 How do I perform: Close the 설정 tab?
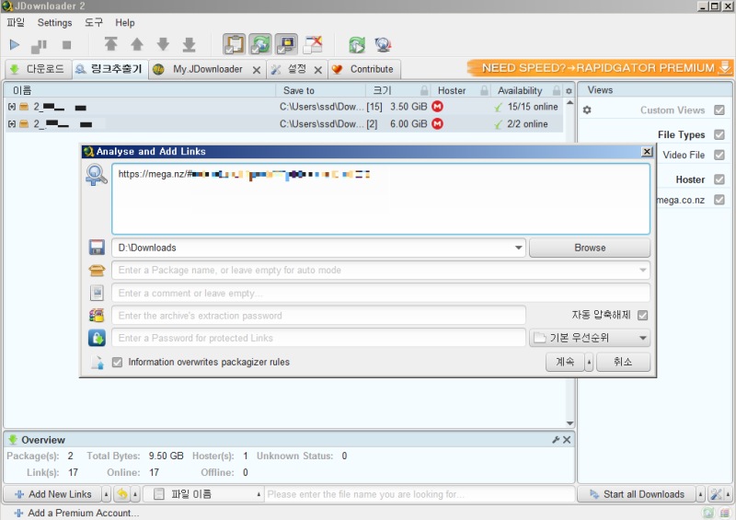coord(317,70)
